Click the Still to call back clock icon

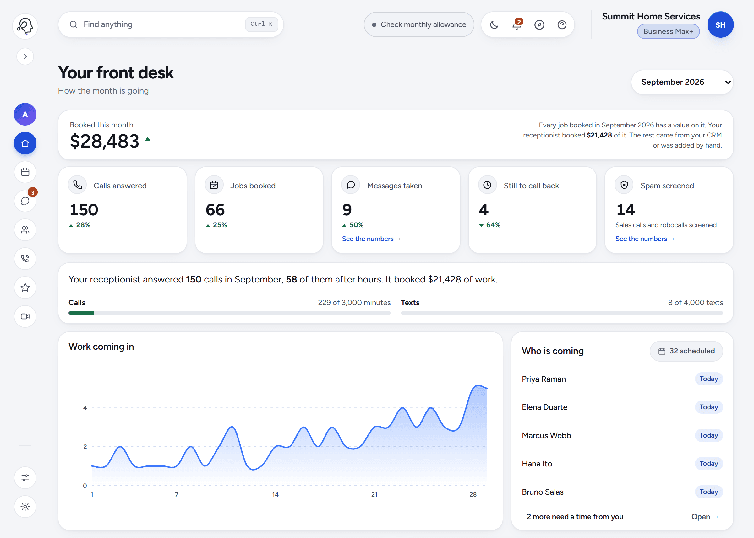click(x=487, y=185)
